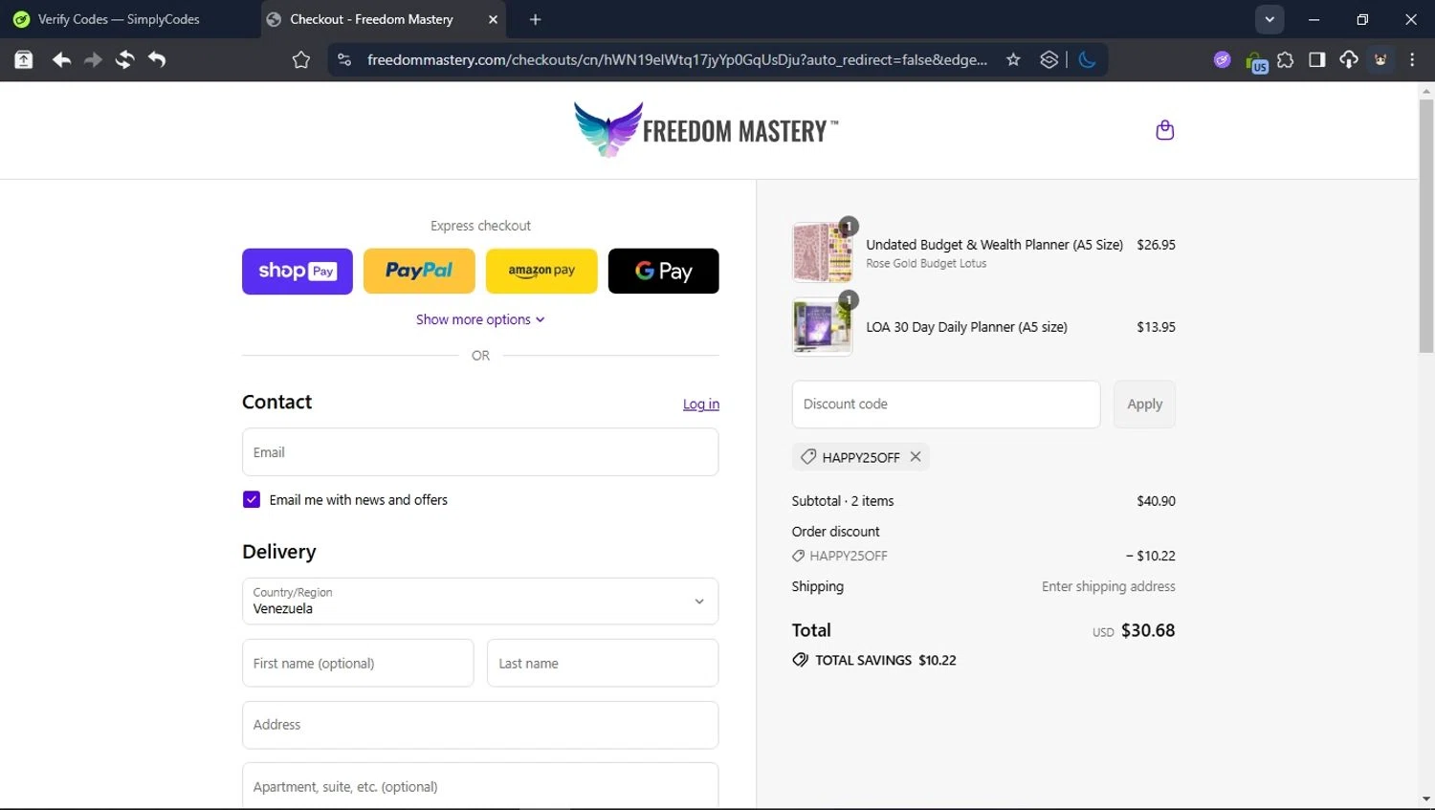Screen dimensions: 1435x810
Task: Go forward with the browser forward arrow
Action: (x=93, y=60)
